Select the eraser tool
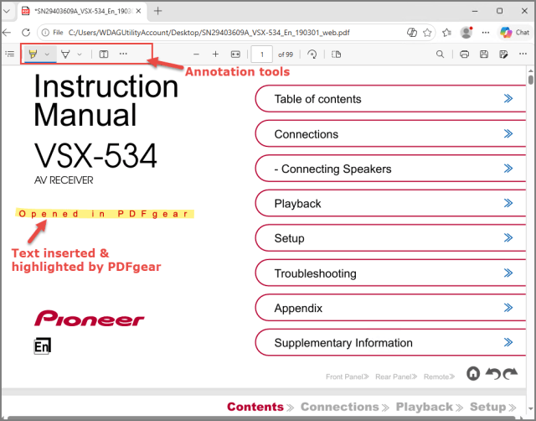Viewport: 536px width, 421px height. pos(65,54)
